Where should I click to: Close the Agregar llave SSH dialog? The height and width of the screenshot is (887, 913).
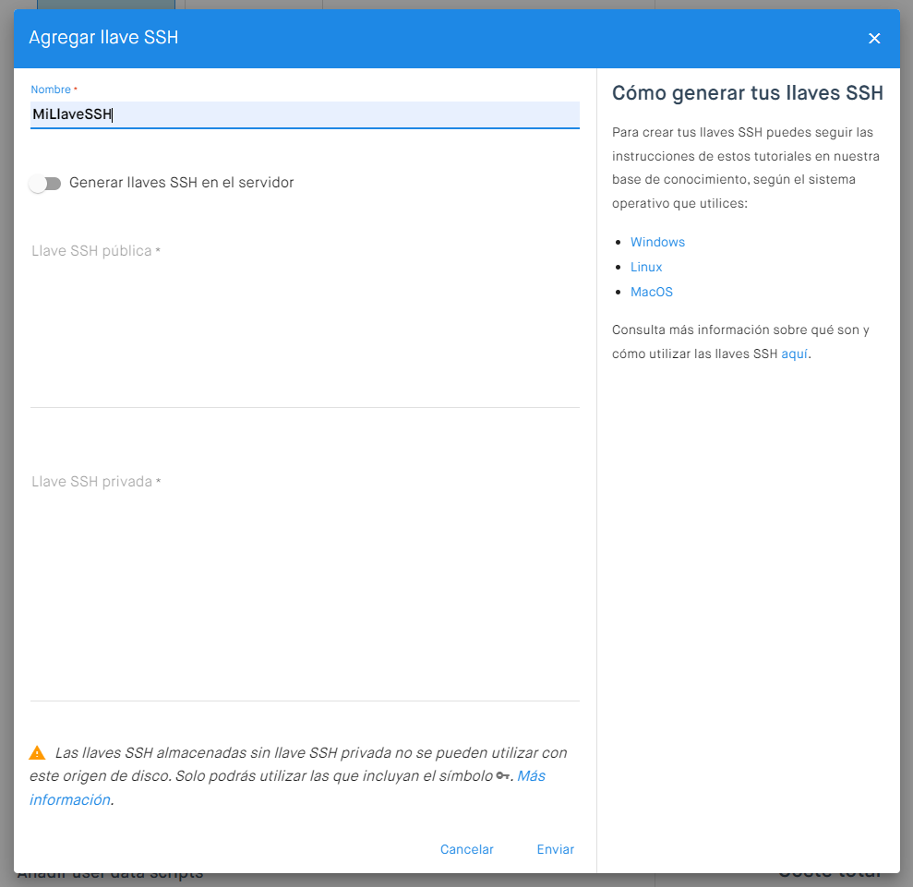coord(874,39)
